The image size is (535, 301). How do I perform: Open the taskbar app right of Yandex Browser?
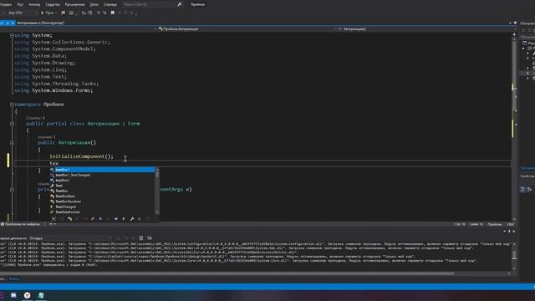(x=41, y=295)
